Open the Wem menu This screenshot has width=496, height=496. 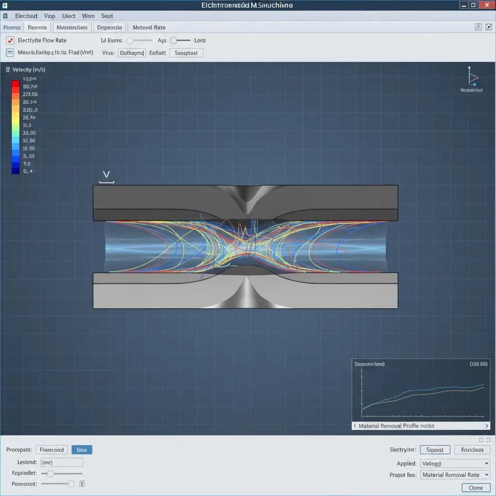click(x=88, y=15)
